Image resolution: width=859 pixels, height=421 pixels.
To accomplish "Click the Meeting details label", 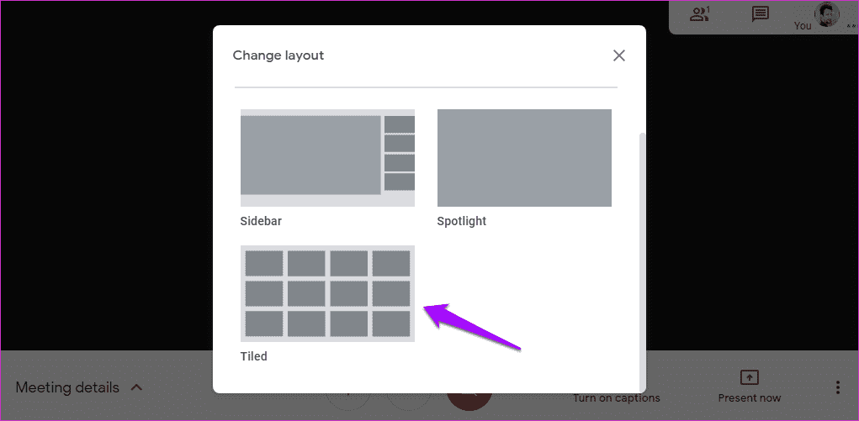I will [67, 387].
